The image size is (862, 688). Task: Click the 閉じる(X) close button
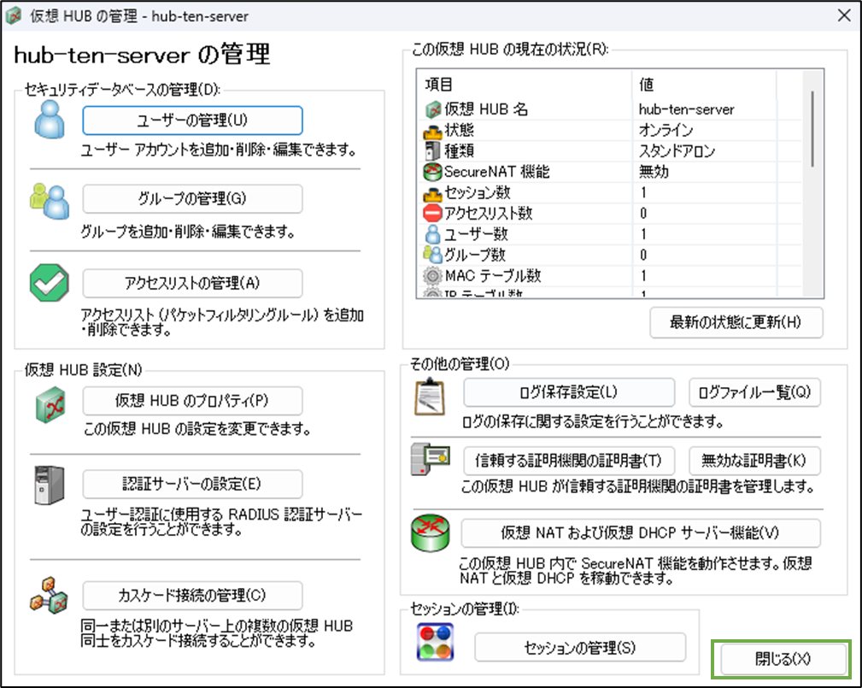783,659
